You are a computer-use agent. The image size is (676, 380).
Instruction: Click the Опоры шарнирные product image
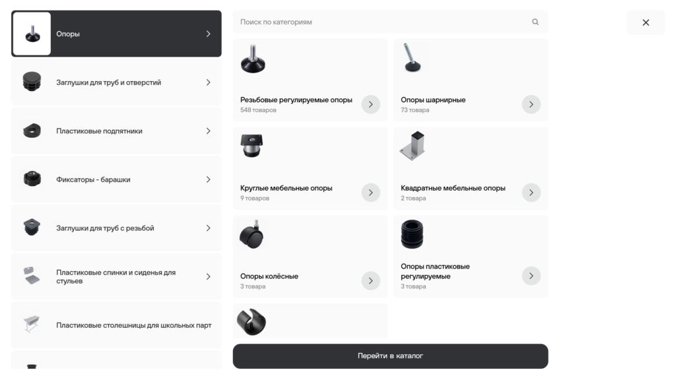click(413, 58)
